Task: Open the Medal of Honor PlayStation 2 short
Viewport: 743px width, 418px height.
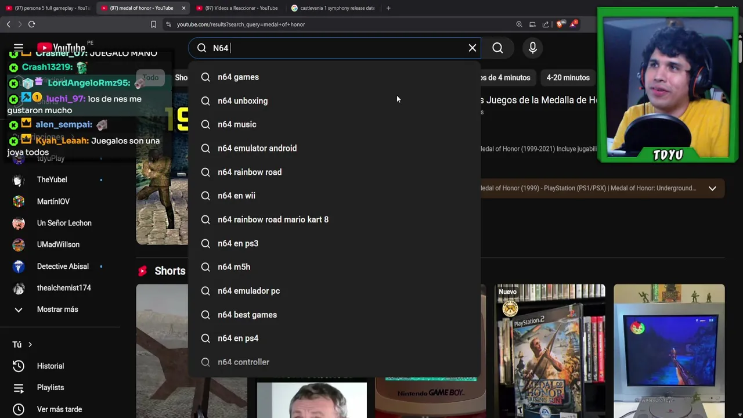Action: [550, 351]
